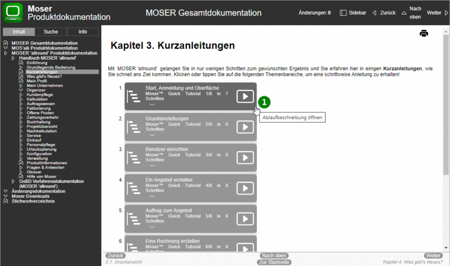Toggle the Sidebar panel

tap(353, 12)
